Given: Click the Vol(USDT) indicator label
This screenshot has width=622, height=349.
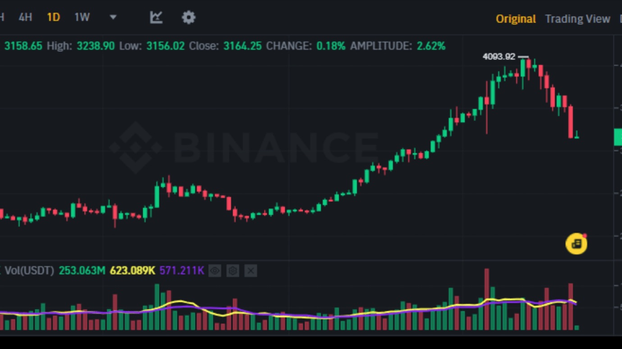Looking at the screenshot, I should point(29,271).
